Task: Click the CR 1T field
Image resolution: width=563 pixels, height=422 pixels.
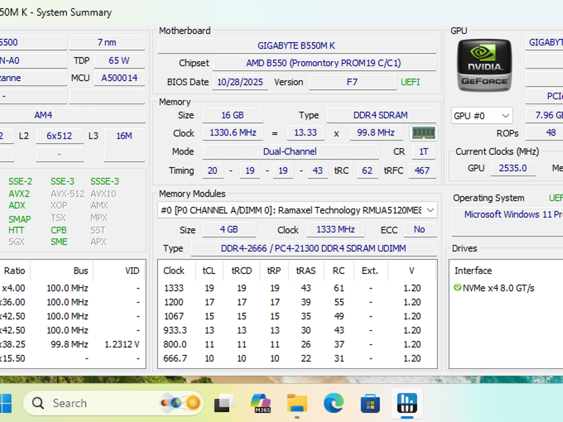Action: coord(423,151)
